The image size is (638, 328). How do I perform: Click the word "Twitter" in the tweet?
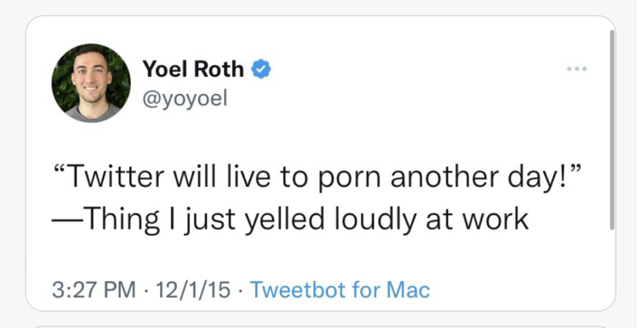pos(117,178)
